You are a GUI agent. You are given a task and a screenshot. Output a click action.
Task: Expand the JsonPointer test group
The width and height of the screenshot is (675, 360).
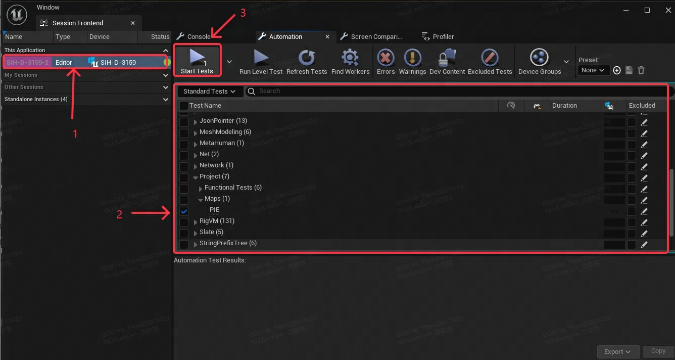[x=196, y=122]
